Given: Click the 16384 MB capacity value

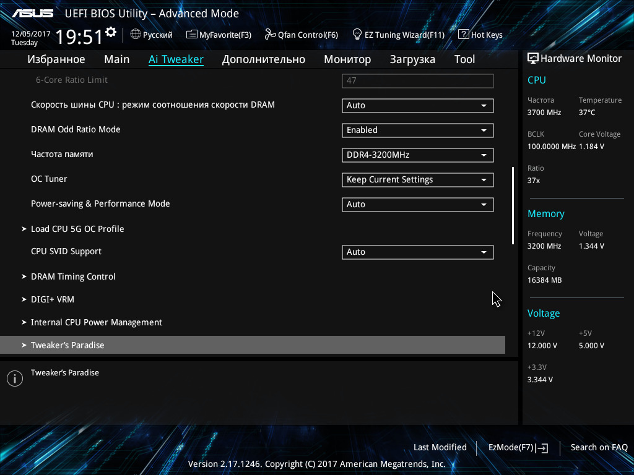Looking at the screenshot, I should [x=545, y=280].
